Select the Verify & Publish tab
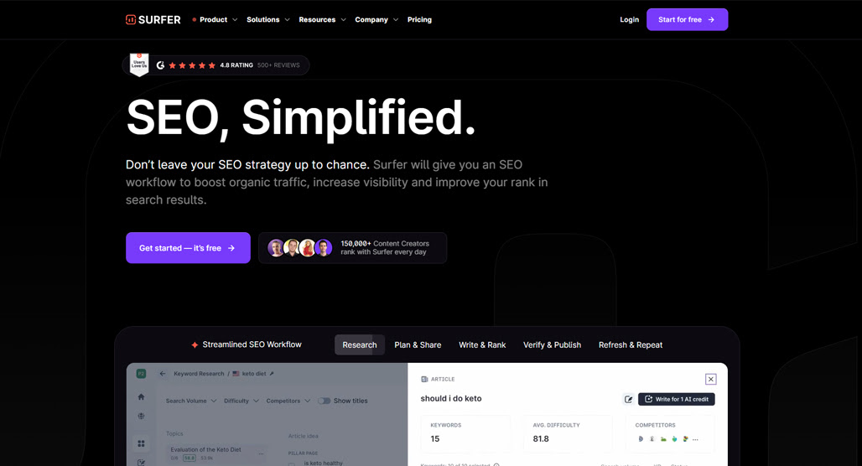The height and width of the screenshot is (466, 862). click(x=552, y=345)
